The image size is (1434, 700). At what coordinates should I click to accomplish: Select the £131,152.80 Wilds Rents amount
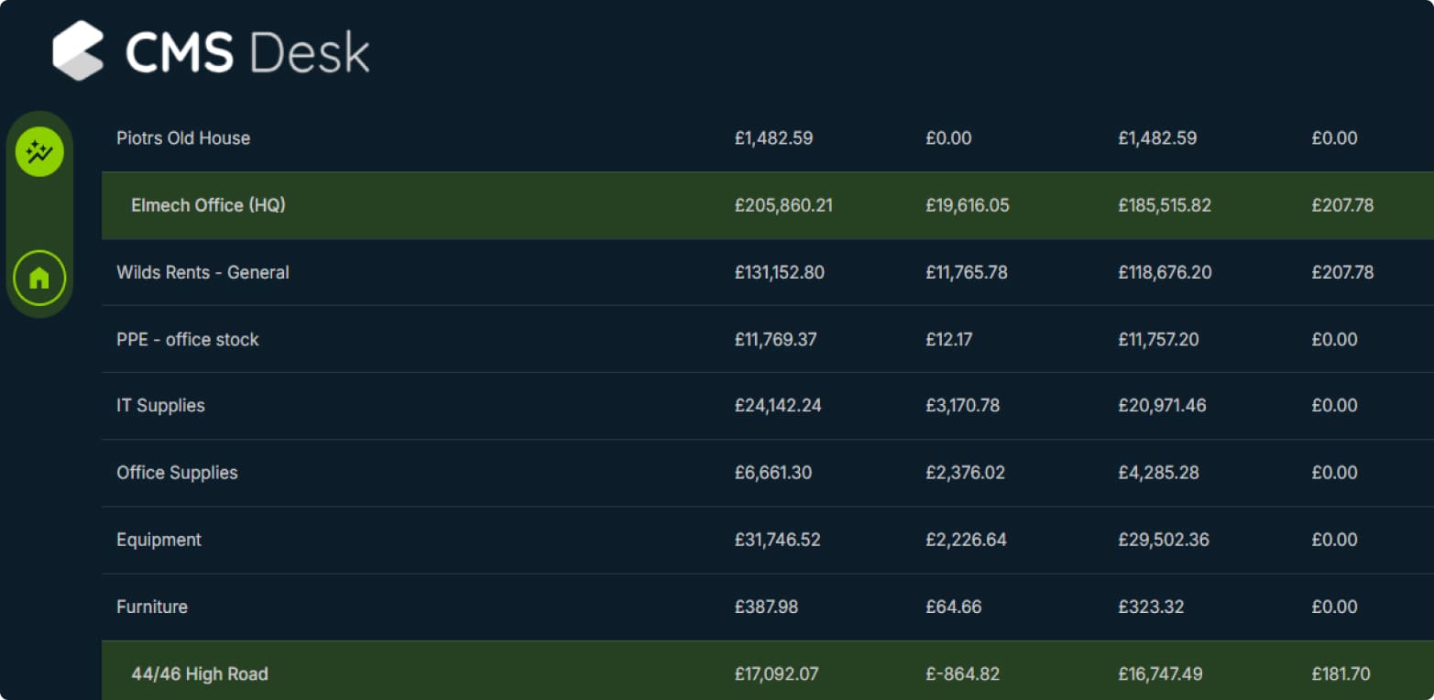click(780, 272)
